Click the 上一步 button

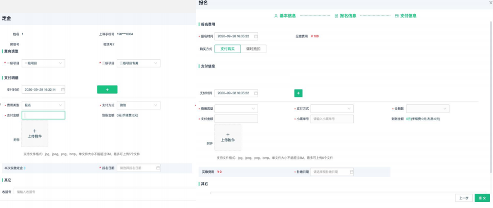coord(464,198)
